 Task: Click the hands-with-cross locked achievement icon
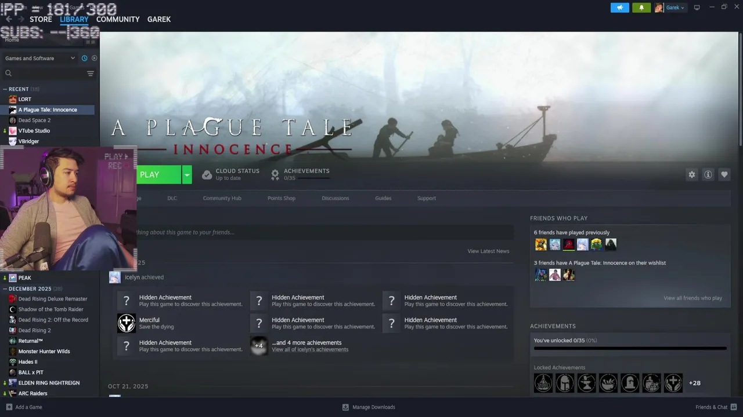pos(673,383)
